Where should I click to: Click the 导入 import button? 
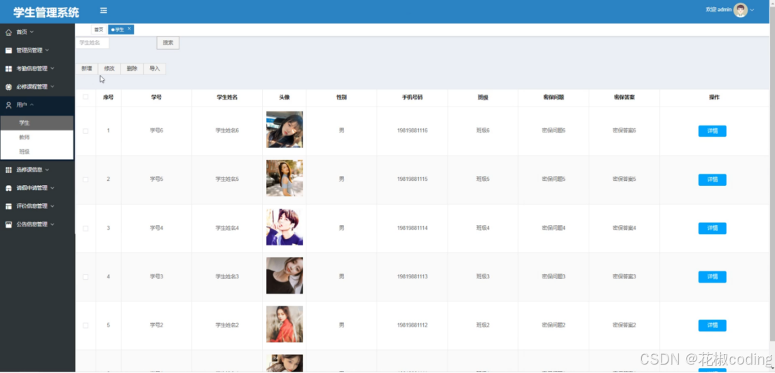tap(155, 69)
